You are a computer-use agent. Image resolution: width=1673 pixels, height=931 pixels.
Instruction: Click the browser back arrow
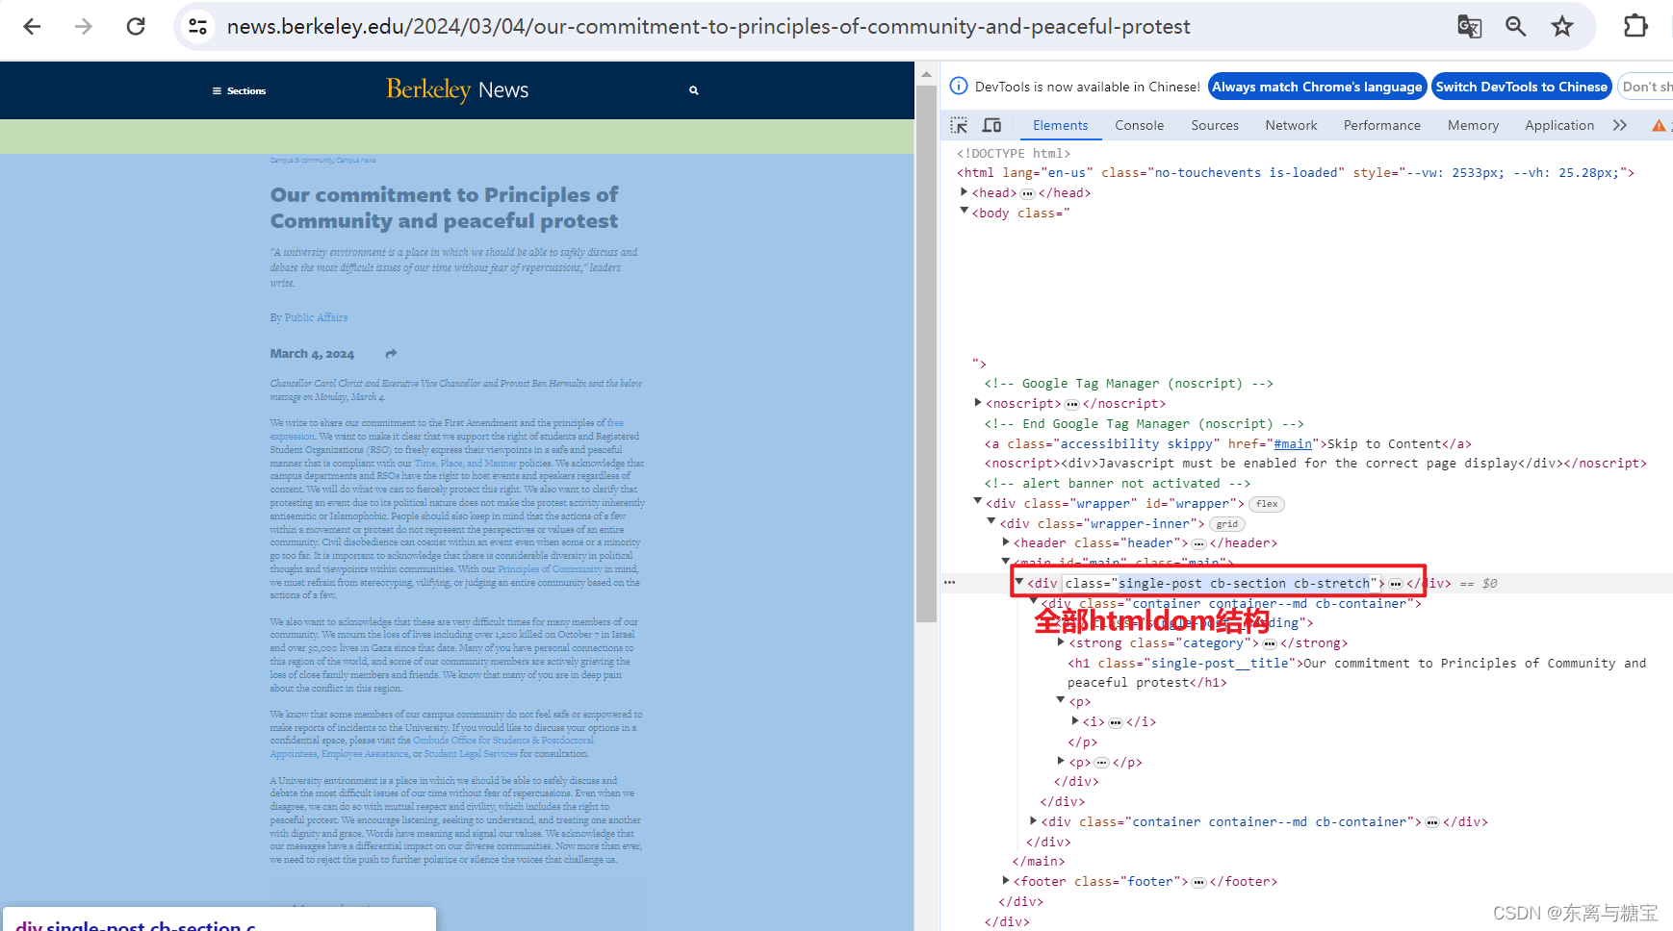(x=32, y=26)
